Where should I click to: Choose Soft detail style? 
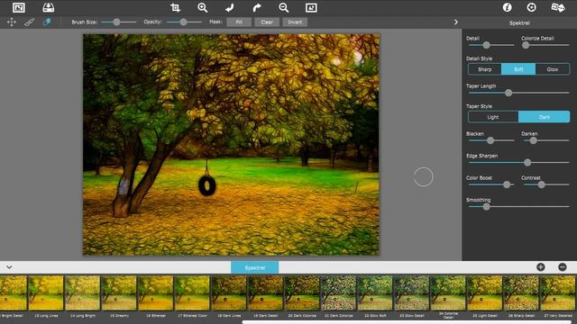518,69
